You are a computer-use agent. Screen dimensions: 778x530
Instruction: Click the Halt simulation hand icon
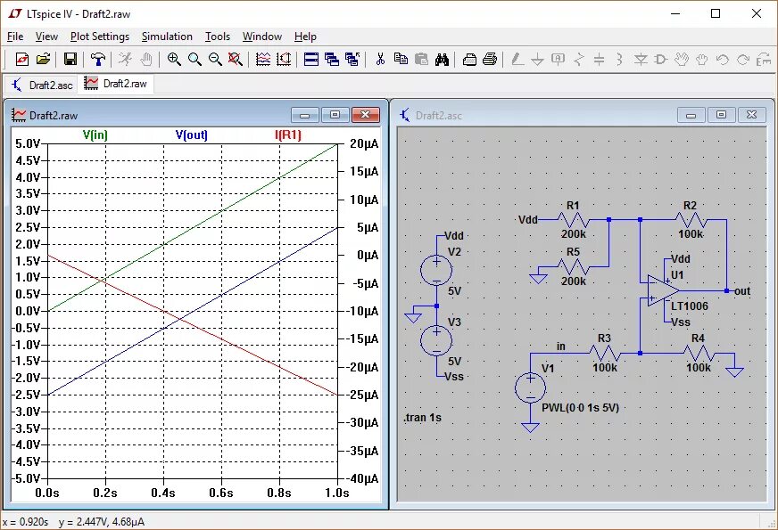(x=146, y=60)
